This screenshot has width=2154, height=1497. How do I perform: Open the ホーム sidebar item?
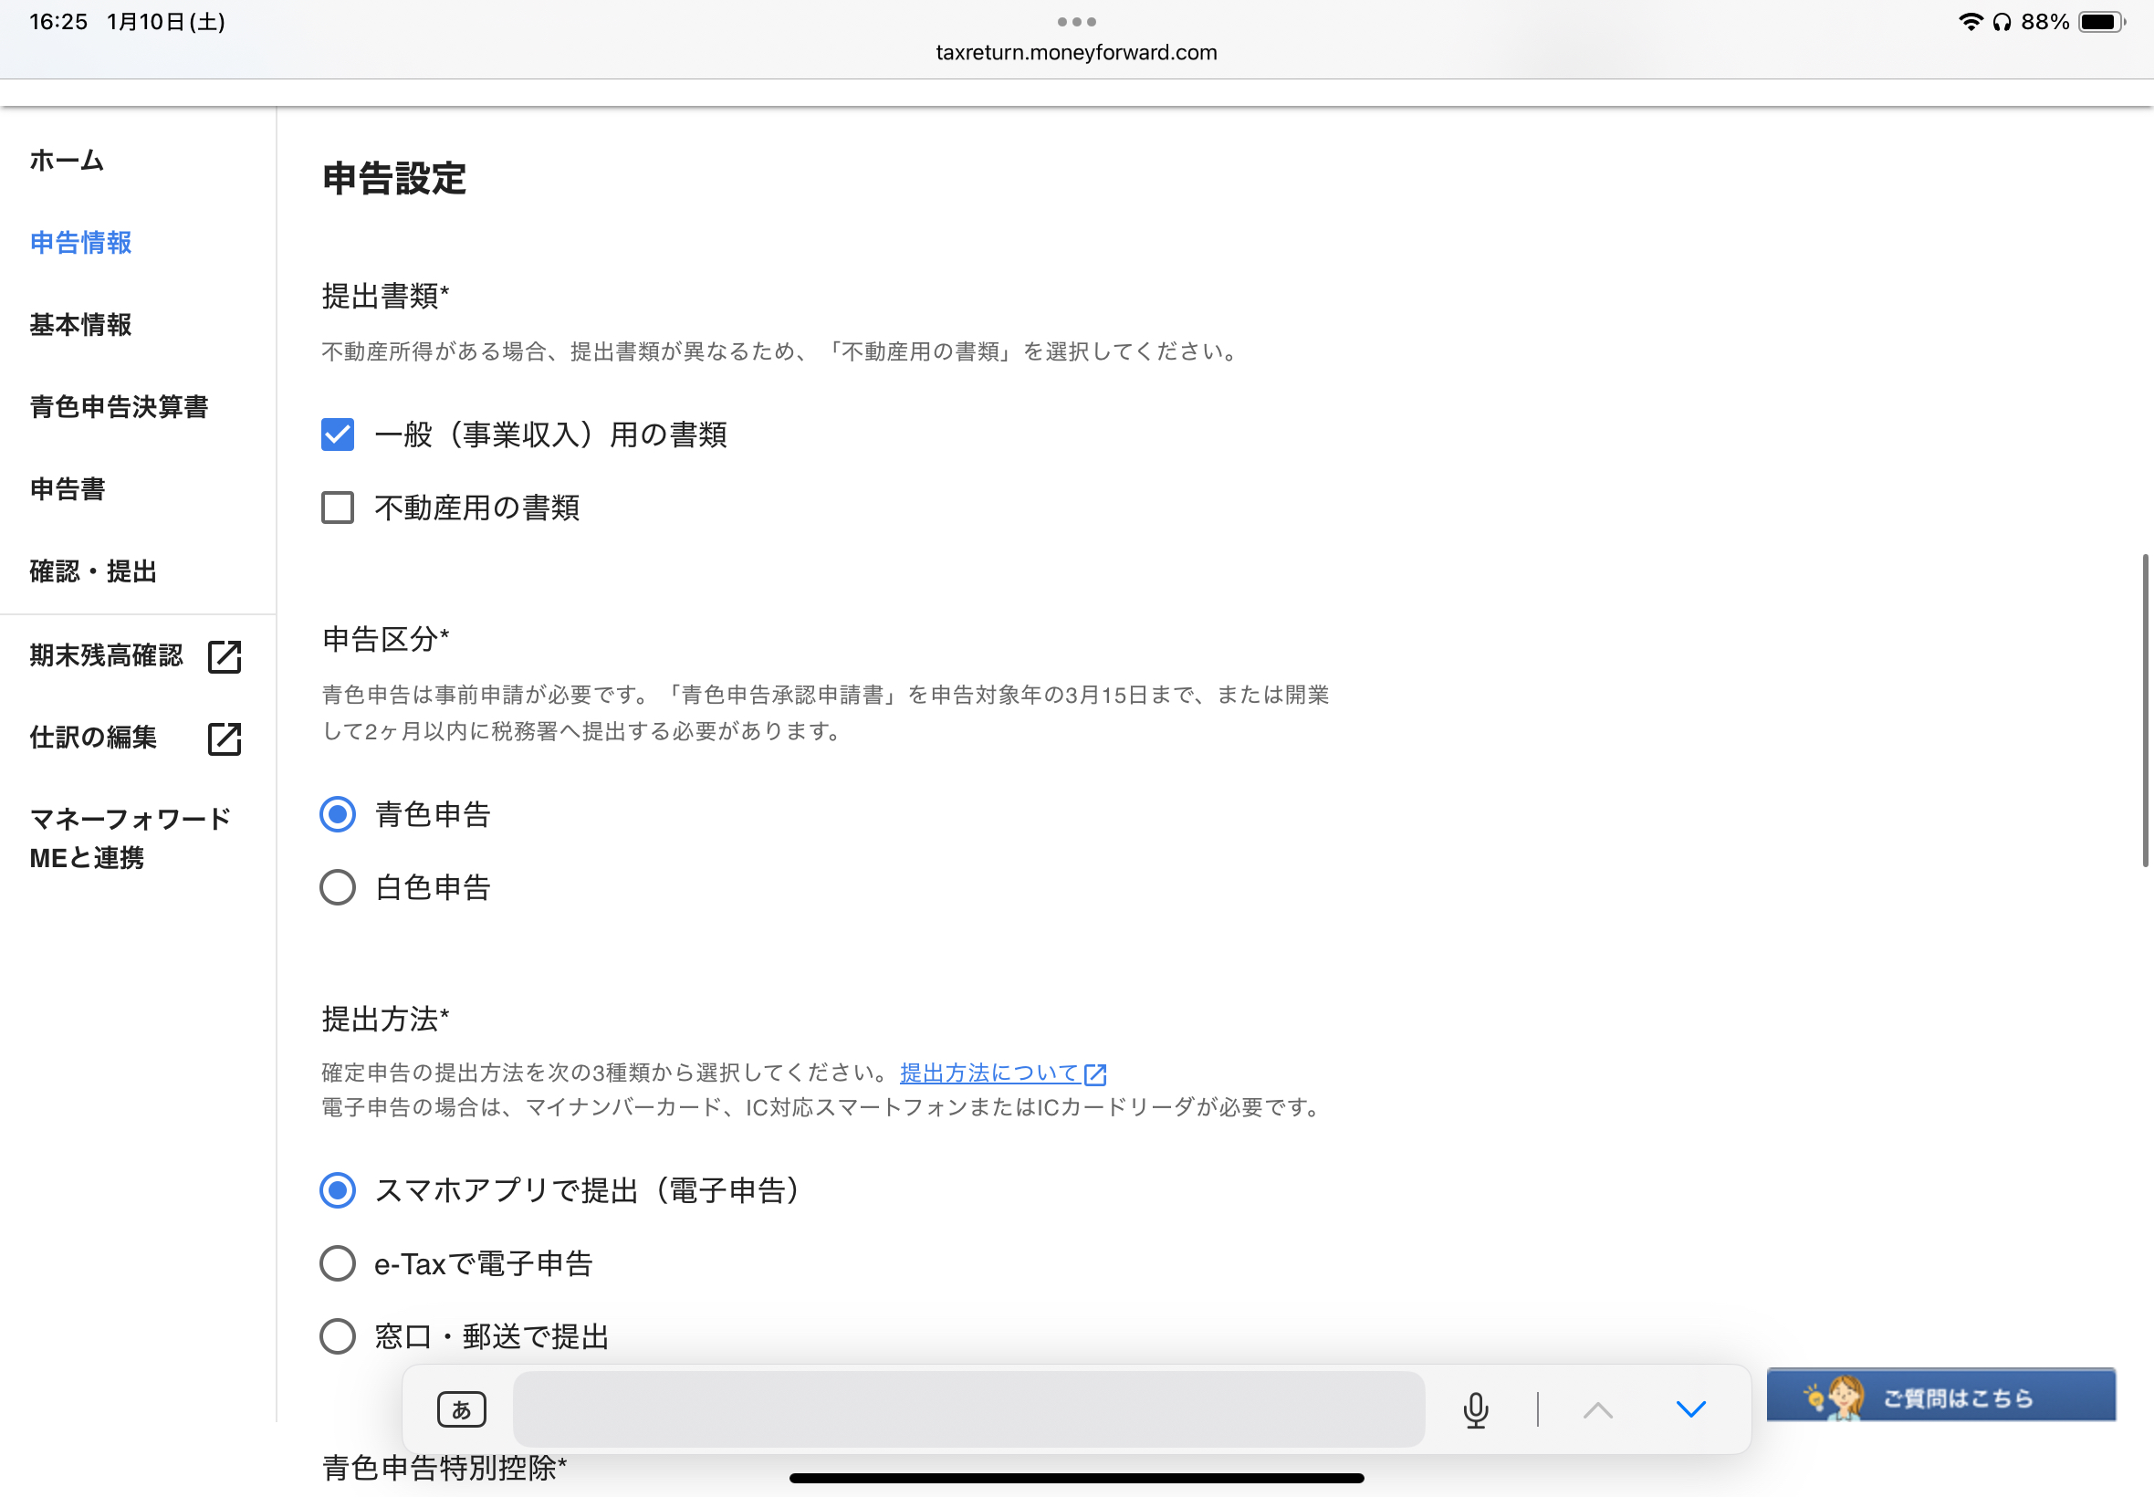point(67,161)
